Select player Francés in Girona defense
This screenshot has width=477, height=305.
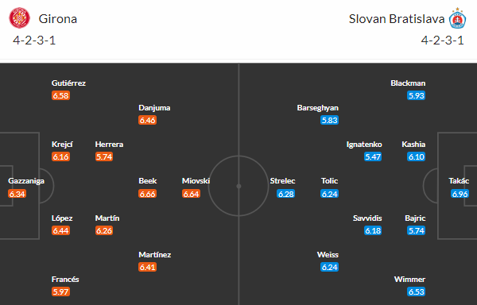click(x=65, y=279)
